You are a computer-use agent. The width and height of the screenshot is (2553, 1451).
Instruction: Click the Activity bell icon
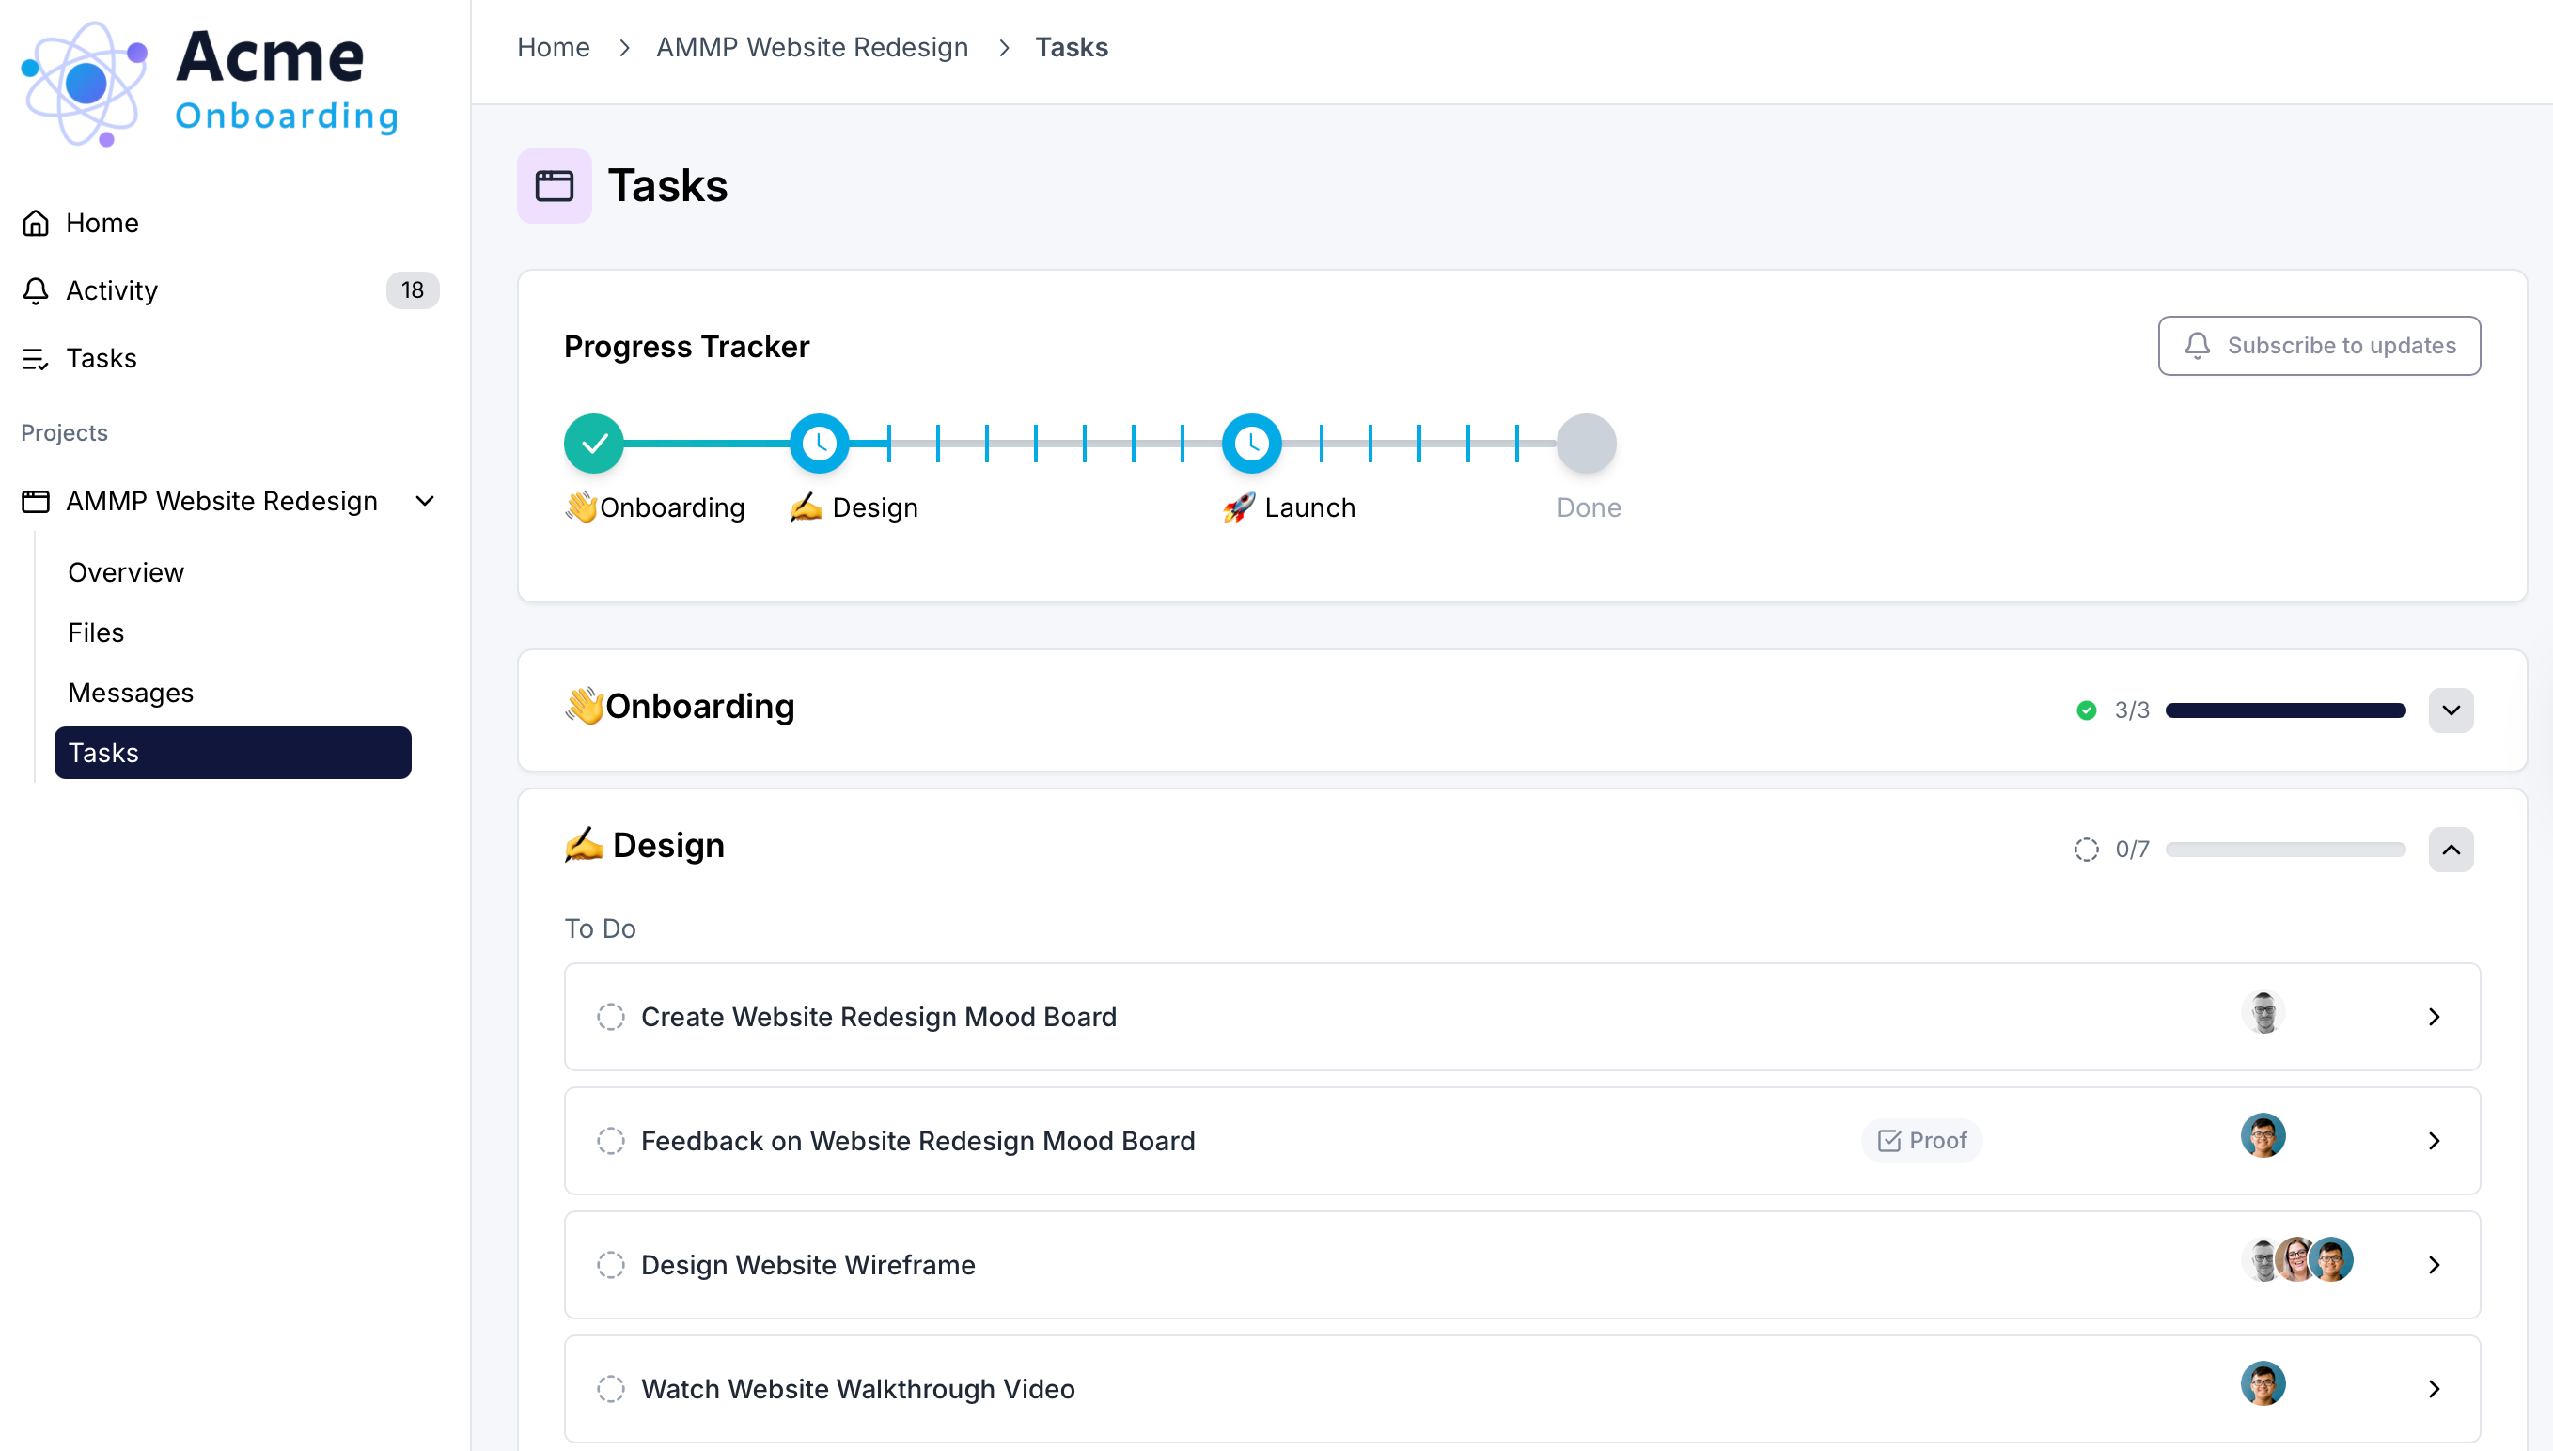[36, 290]
